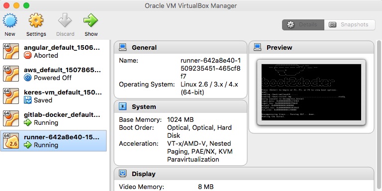382x191 pixels.
Task: Click the Preview section title
Action: (279, 47)
